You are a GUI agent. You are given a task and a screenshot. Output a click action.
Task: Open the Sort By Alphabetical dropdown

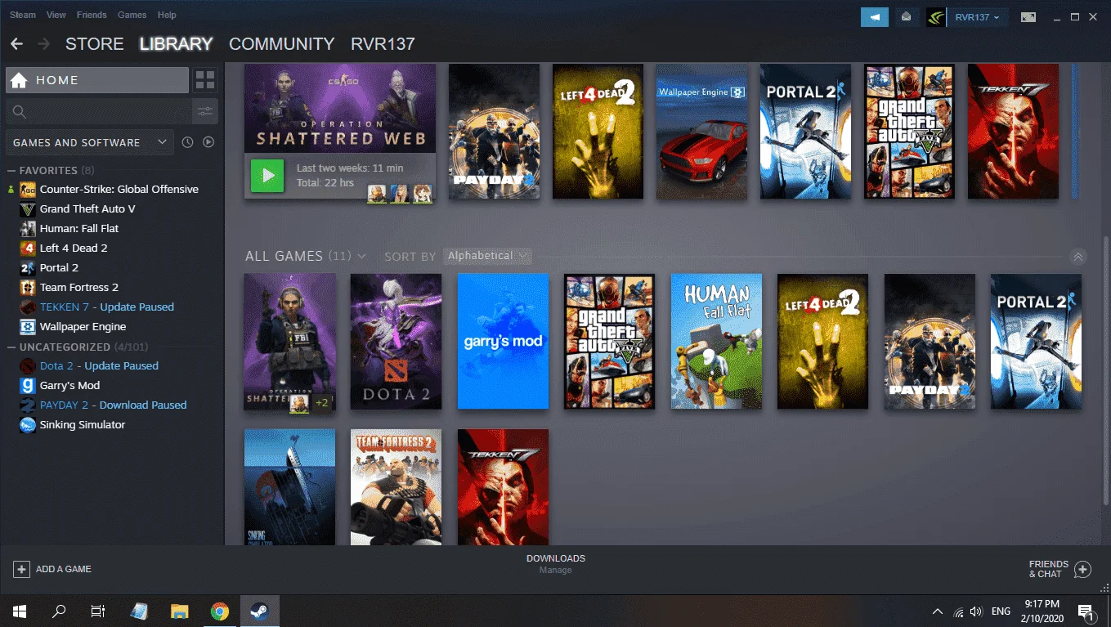[x=487, y=256]
